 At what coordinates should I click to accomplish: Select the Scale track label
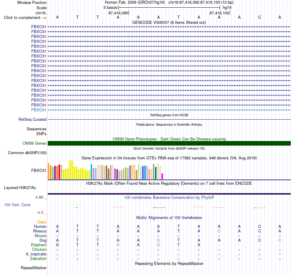tap(41, 8)
